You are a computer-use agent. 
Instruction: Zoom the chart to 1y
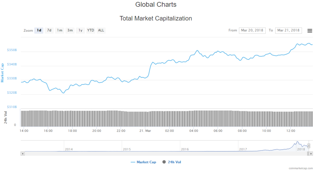pyautogui.click(x=80, y=30)
